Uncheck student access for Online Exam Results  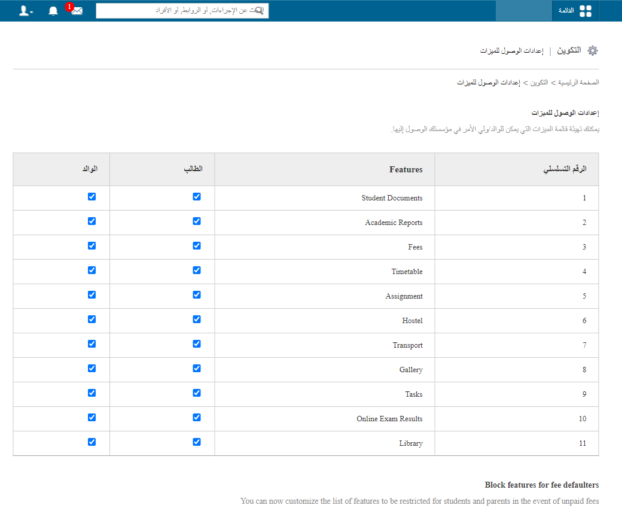pos(197,418)
